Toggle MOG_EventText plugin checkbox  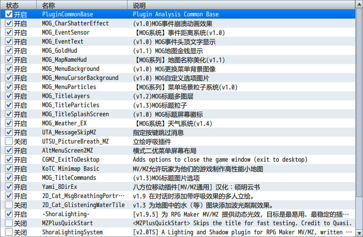tap(9, 41)
